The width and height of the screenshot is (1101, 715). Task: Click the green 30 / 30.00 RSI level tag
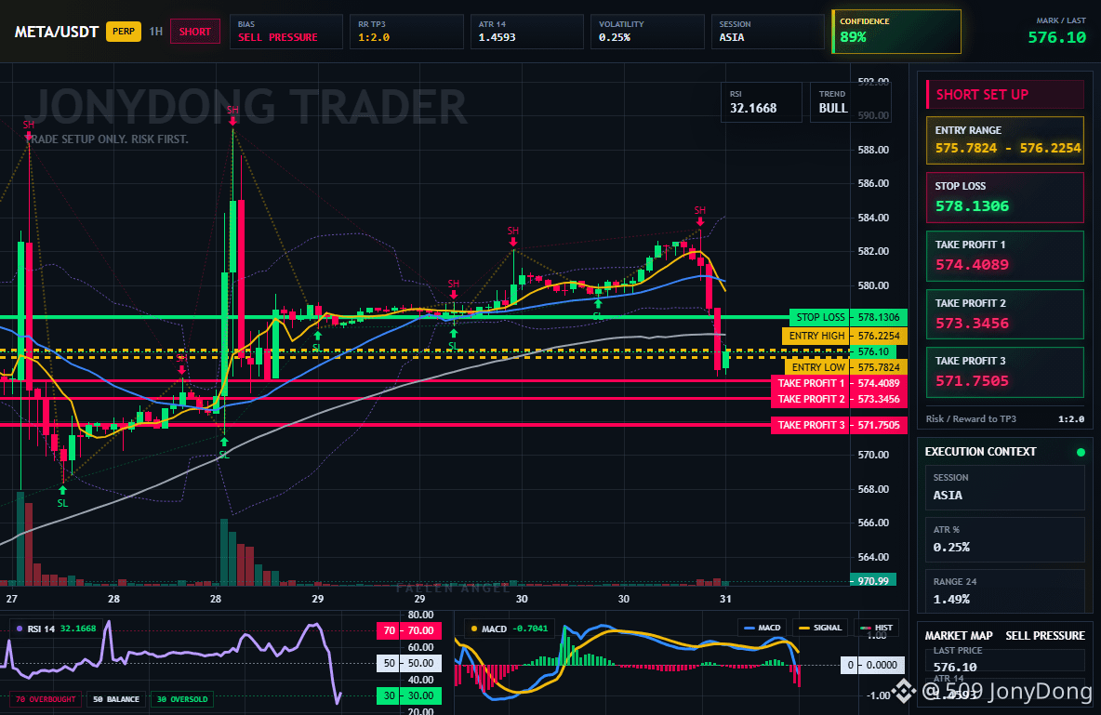click(x=409, y=696)
